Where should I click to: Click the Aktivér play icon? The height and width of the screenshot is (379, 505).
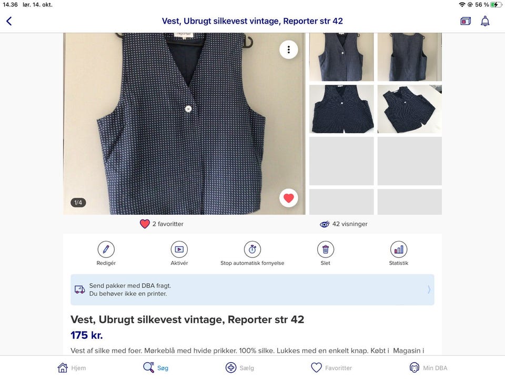(179, 250)
